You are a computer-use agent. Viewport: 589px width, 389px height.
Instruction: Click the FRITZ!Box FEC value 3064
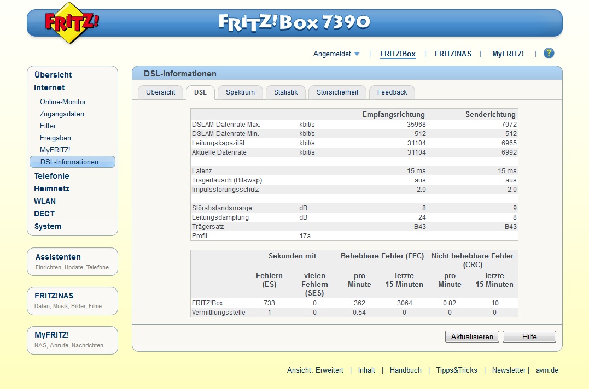(x=405, y=303)
